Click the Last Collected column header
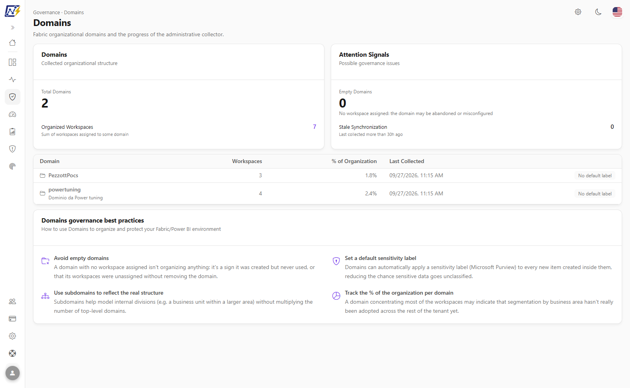The height and width of the screenshot is (388, 630). point(407,161)
